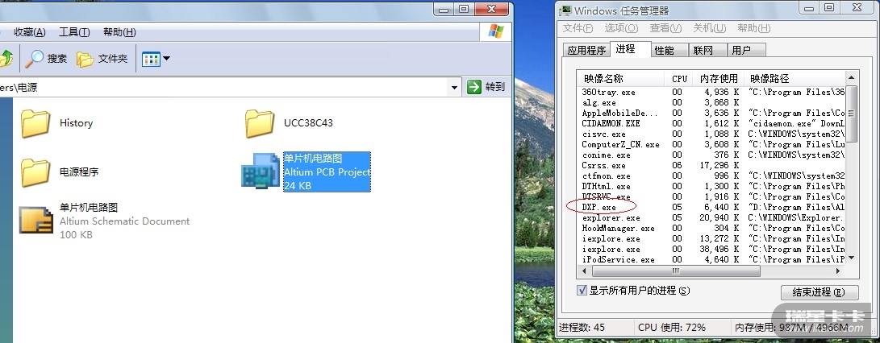Viewport: 880px width, 343px height.
Task: Click the 文件夹 folders toolbar icon
Action: coord(85,58)
